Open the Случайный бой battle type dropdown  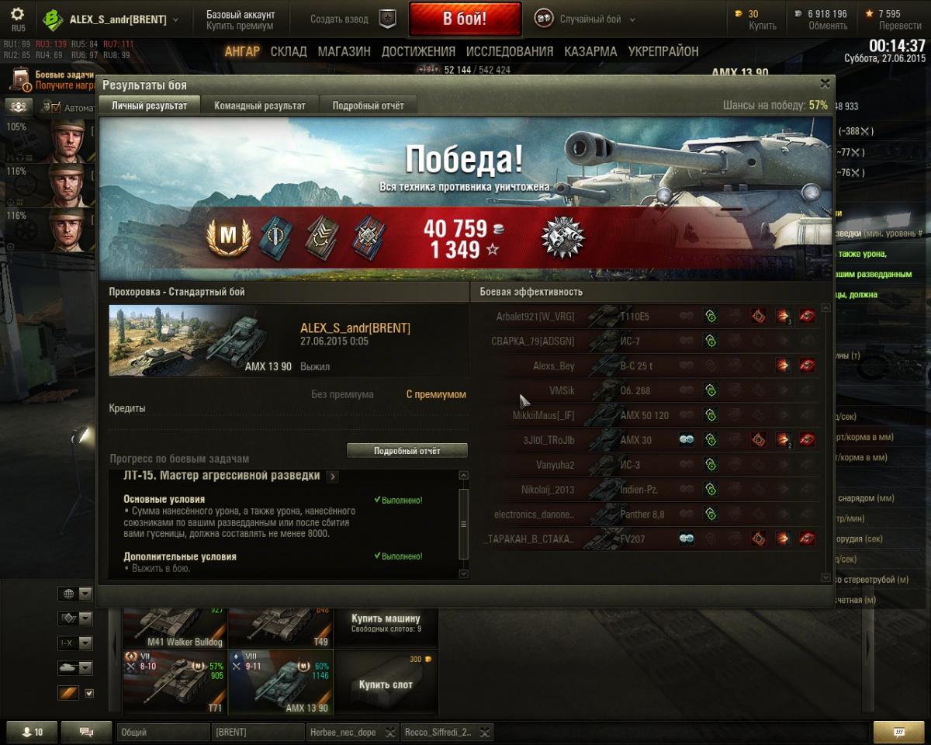pos(585,19)
